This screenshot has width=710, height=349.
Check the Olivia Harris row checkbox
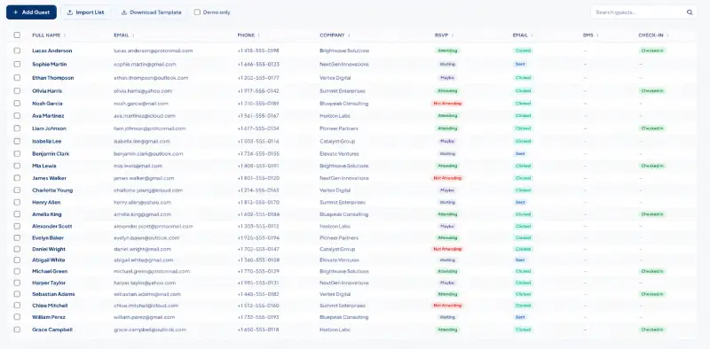(17, 91)
